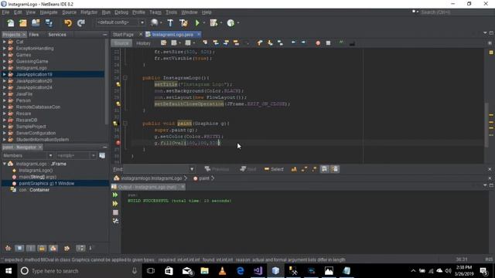Viewport: 495px width, 278px height.
Task: Click Type here to search box
Action: (x=79, y=271)
